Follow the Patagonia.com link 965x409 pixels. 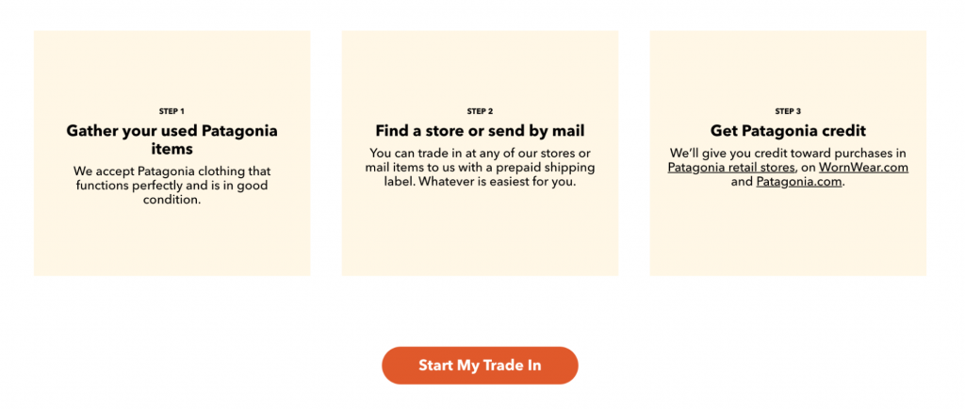tap(799, 182)
